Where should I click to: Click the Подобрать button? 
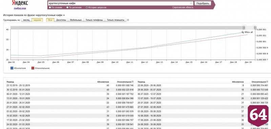point(203,3)
